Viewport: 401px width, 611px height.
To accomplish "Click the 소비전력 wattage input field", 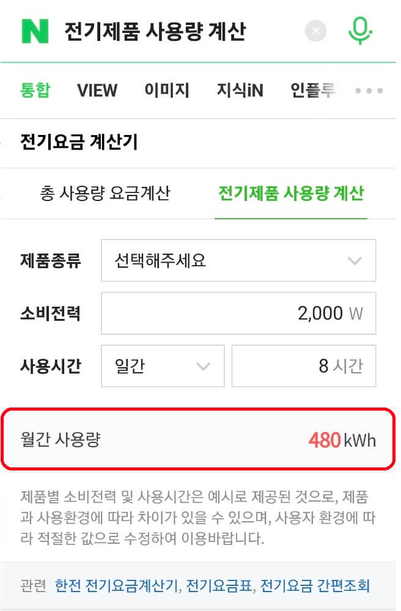I will point(238,313).
